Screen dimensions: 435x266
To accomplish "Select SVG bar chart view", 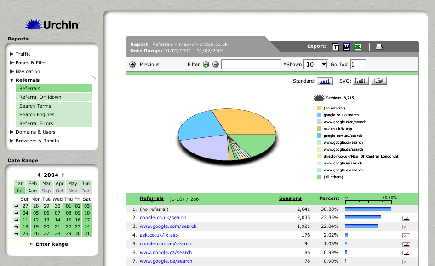I will [x=361, y=81].
